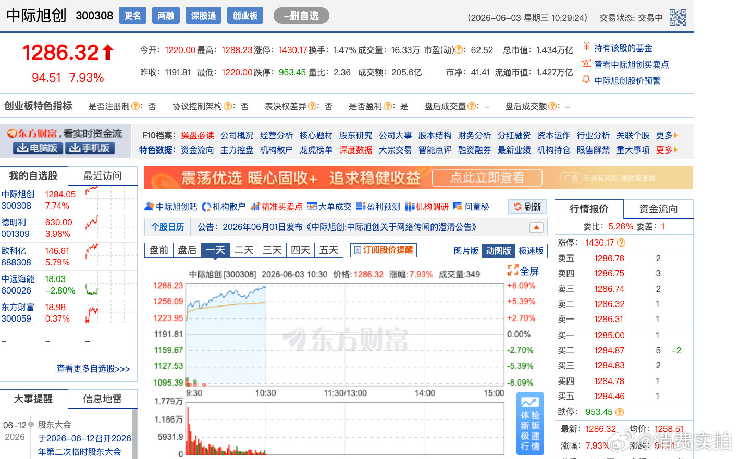The height and width of the screenshot is (459, 739).
Task: Switch to 资金流向 tab
Action: point(658,209)
